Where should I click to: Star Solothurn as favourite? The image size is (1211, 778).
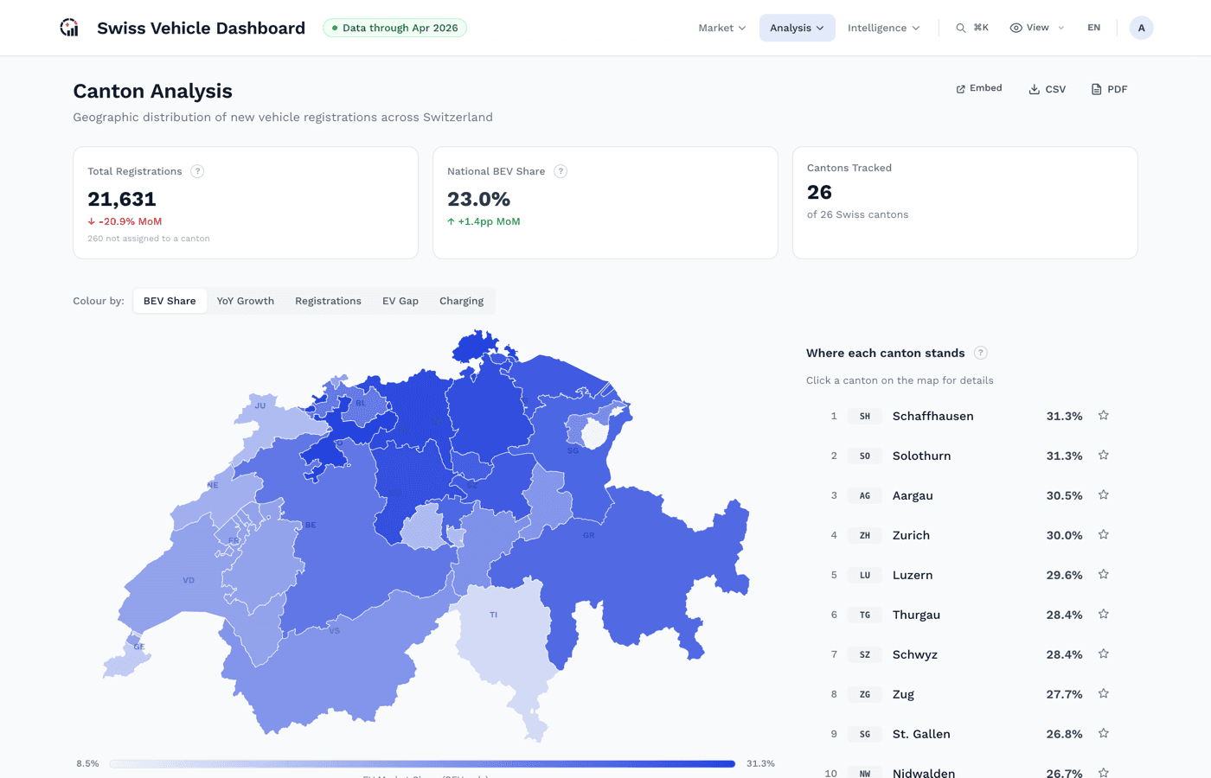click(1103, 456)
